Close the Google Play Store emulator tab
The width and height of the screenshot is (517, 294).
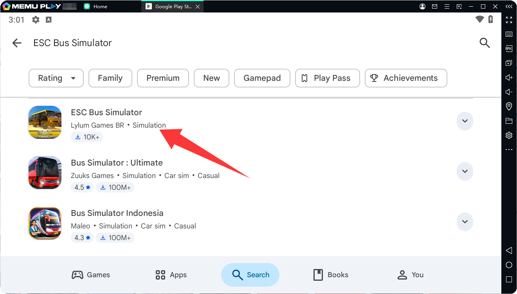[197, 7]
